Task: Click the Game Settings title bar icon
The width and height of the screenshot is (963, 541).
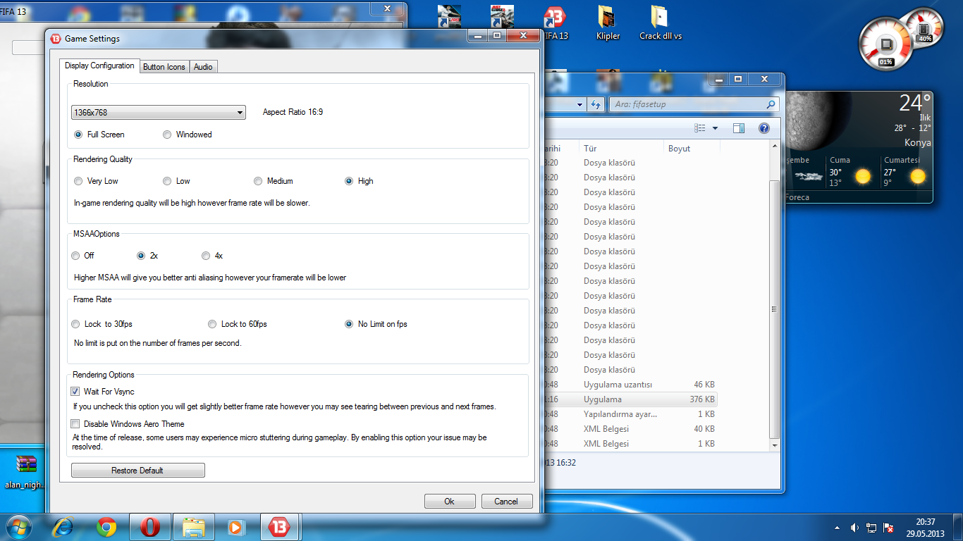Action: pos(56,39)
